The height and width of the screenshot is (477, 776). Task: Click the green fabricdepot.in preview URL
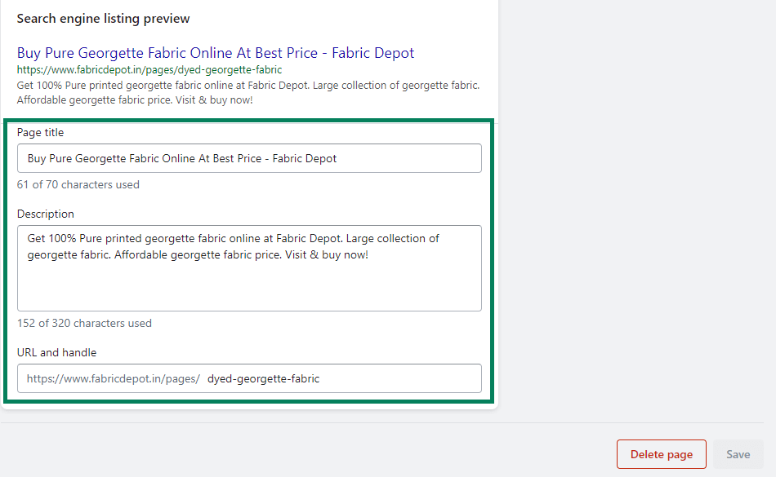pyautogui.click(x=149, y=69)
